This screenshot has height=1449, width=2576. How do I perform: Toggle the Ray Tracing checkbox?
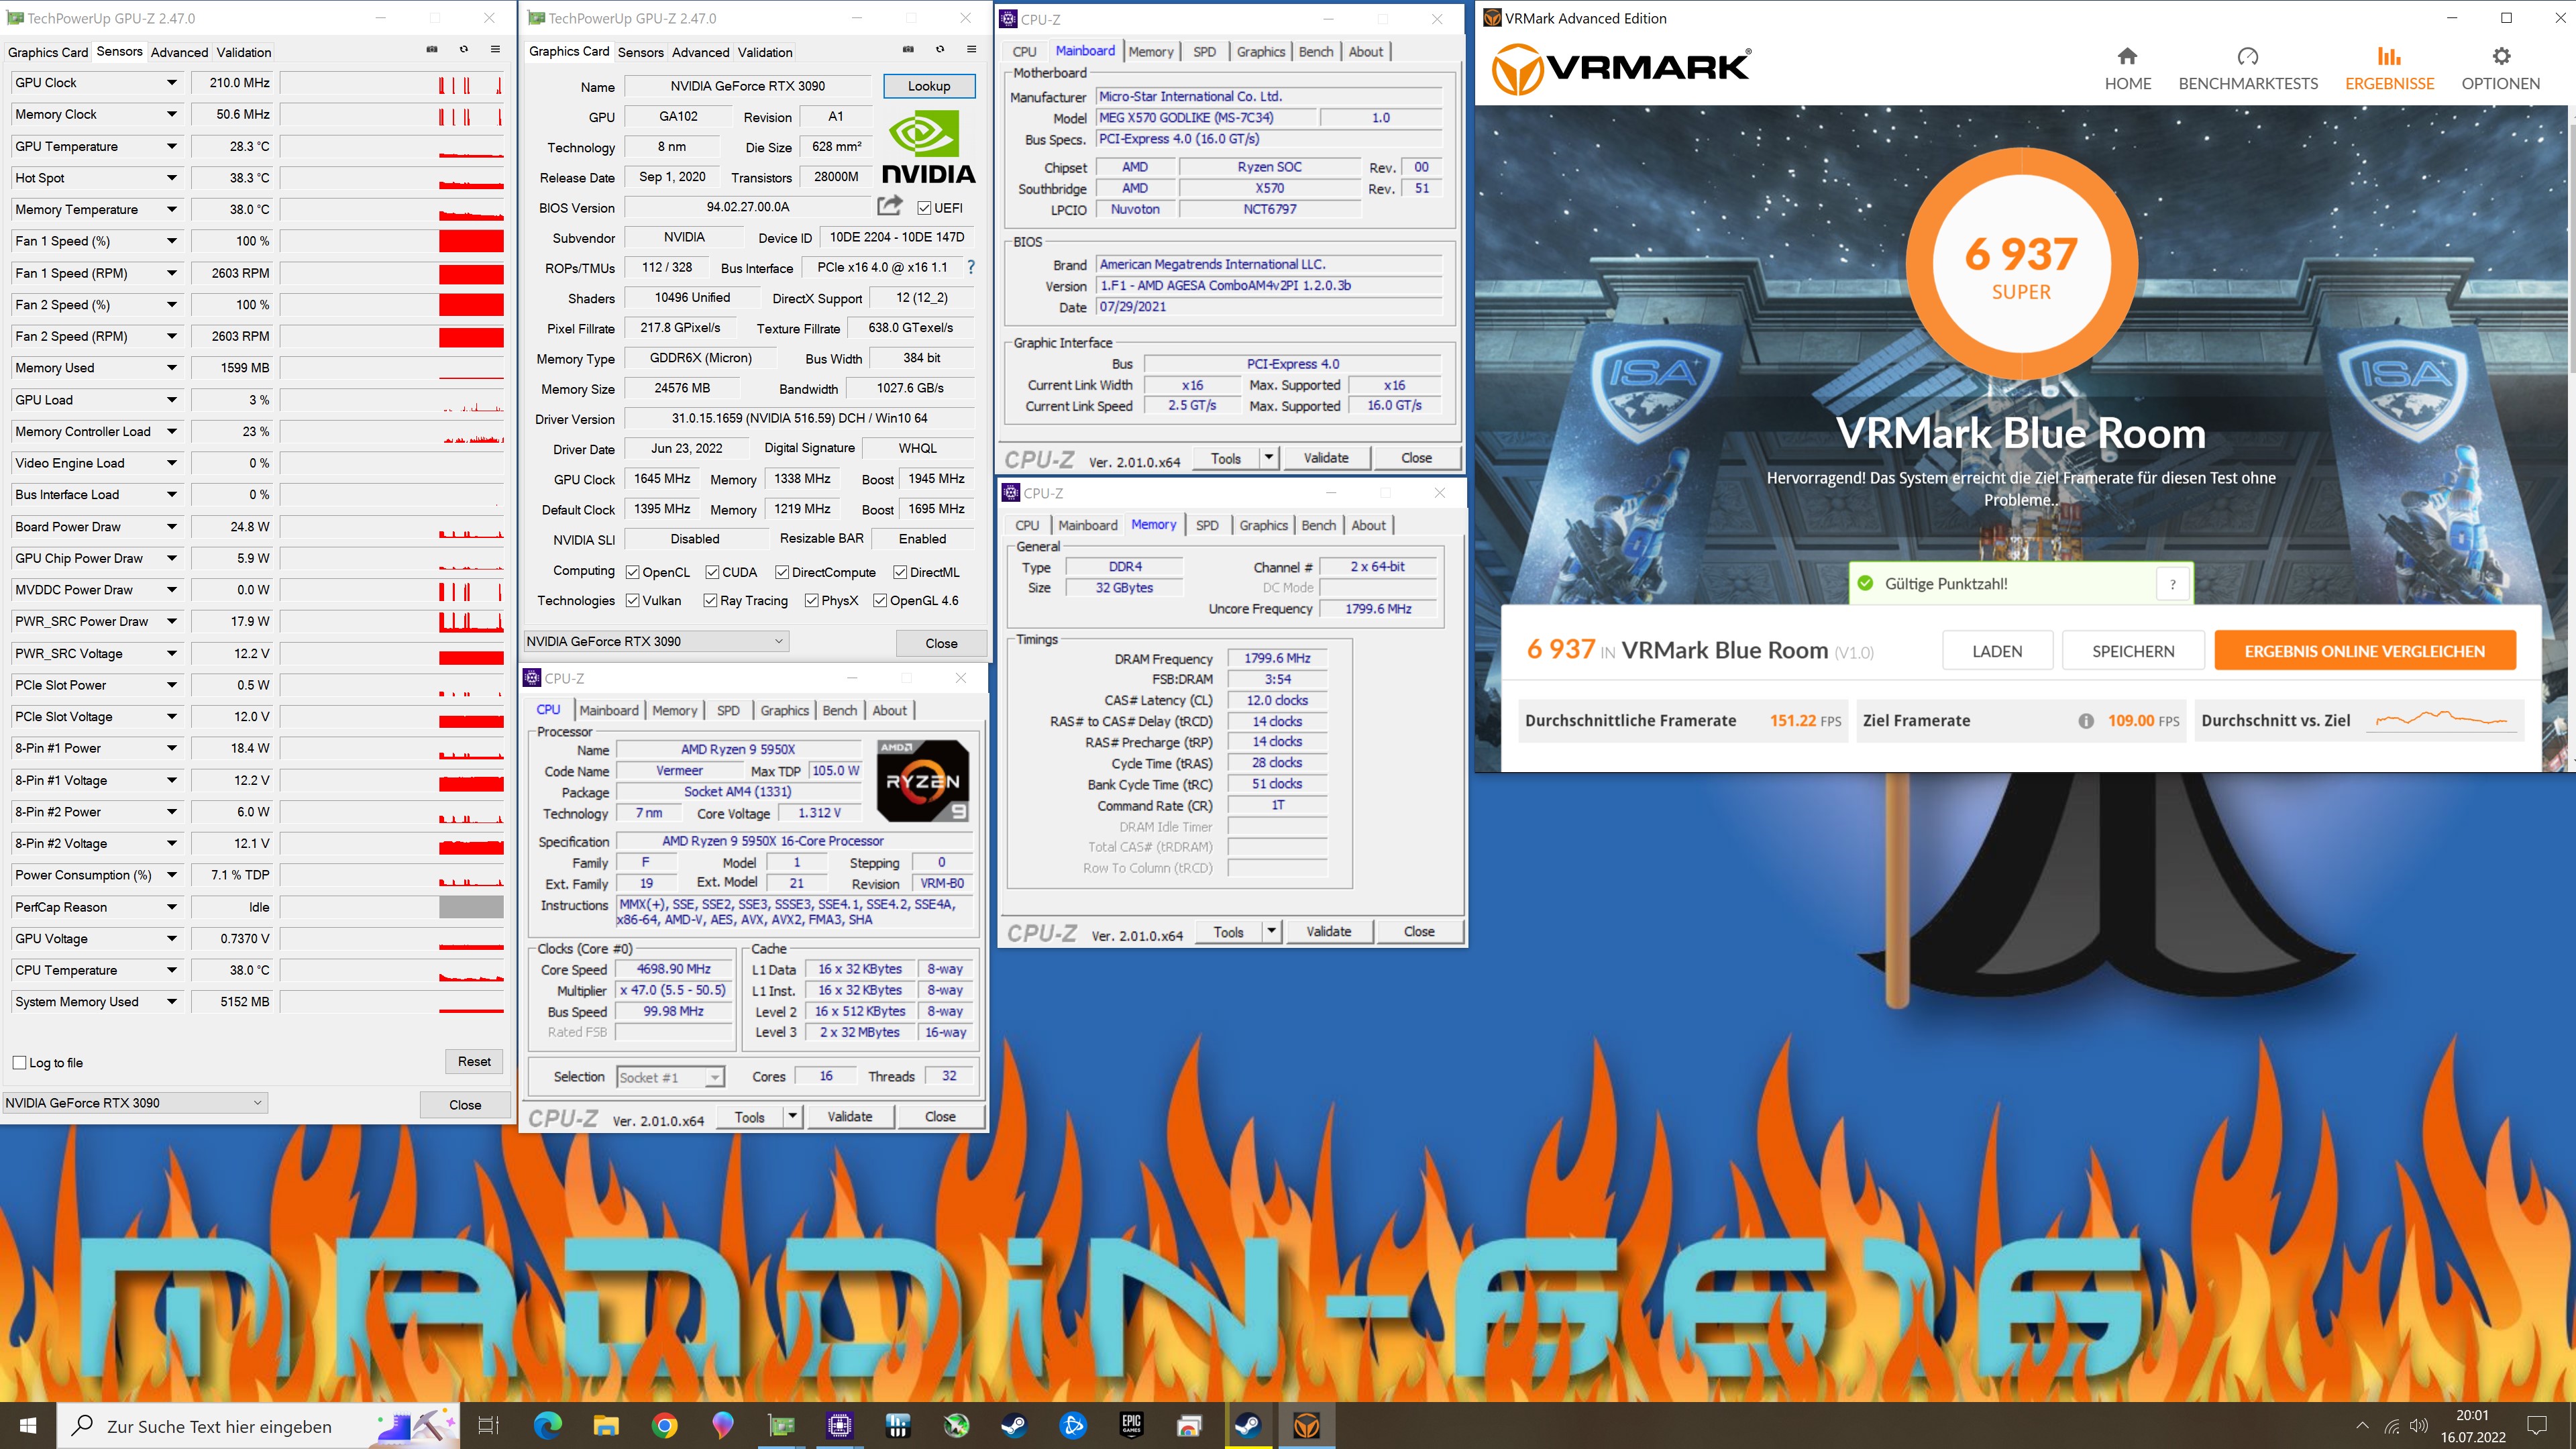[x=710, y=600]
